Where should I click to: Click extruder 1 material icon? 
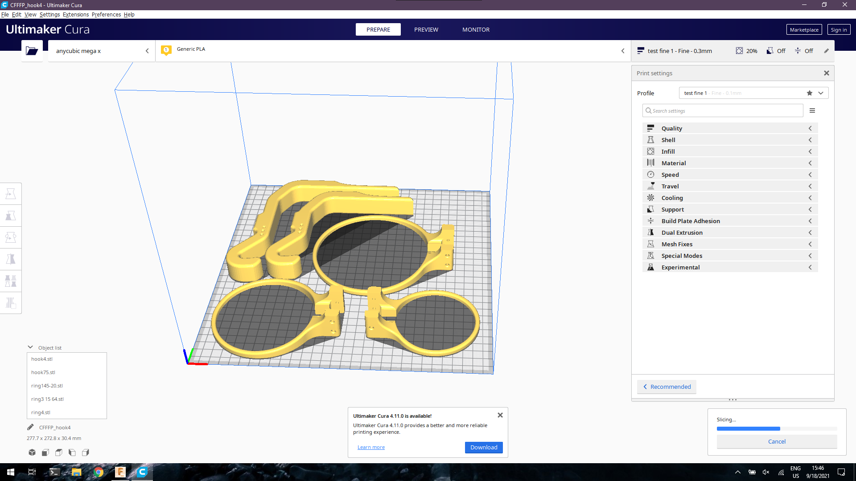pos(166,50)
